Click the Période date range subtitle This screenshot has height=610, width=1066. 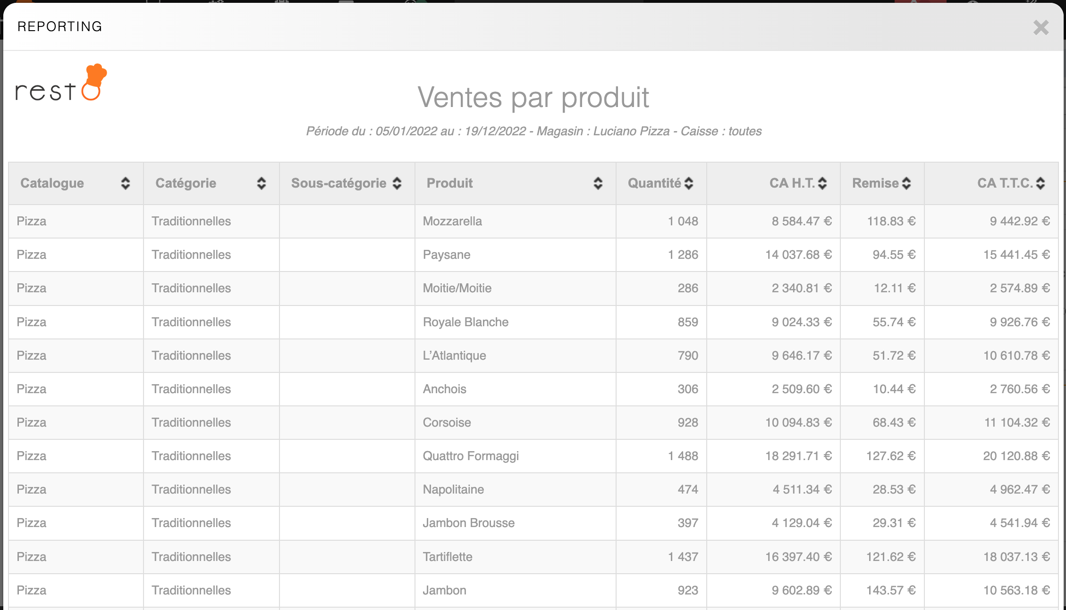click(533, 131)
